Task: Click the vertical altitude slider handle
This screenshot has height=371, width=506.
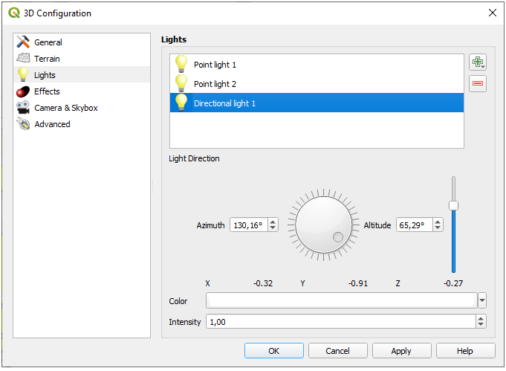Action: (x=453, y=205)
